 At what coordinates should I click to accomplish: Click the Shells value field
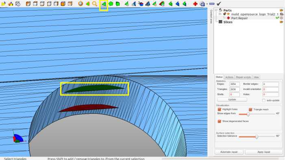pos(235,94)
